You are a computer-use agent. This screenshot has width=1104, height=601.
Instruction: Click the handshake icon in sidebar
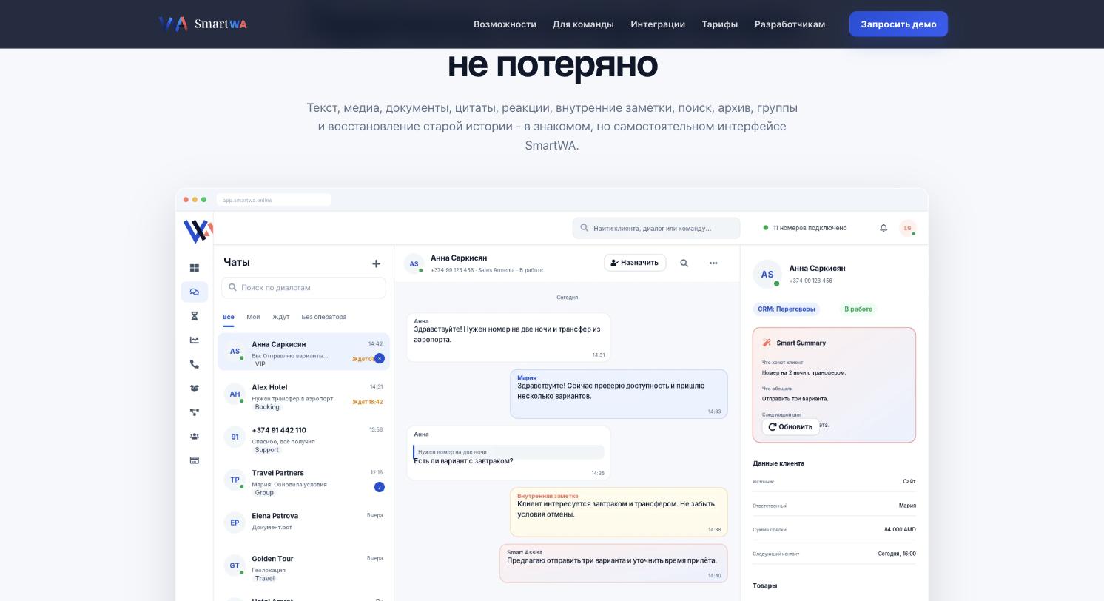[x=195, y=388]
